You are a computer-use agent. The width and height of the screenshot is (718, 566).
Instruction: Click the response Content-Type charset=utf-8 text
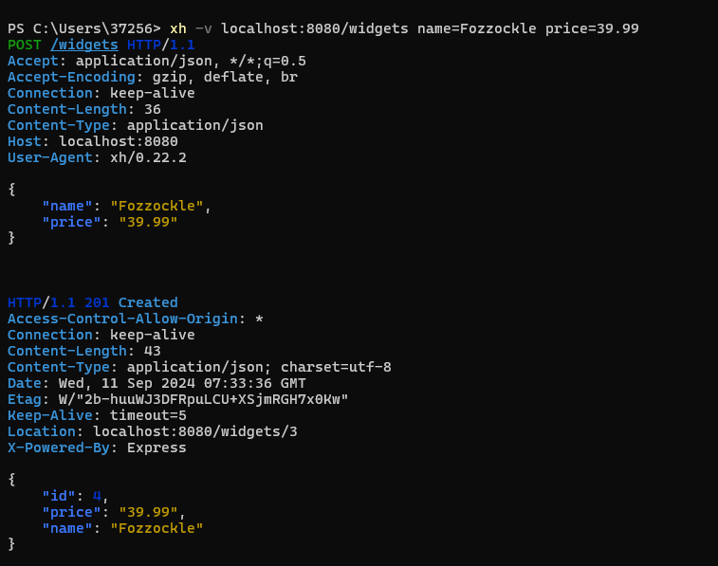point(336,367)
